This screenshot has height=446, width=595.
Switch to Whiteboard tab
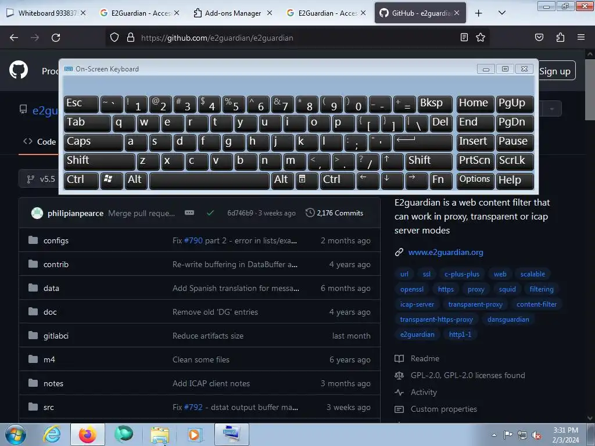46,13
